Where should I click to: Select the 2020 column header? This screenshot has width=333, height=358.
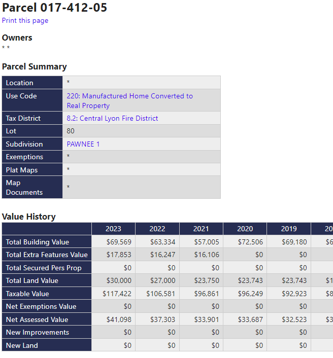(245, 229)
